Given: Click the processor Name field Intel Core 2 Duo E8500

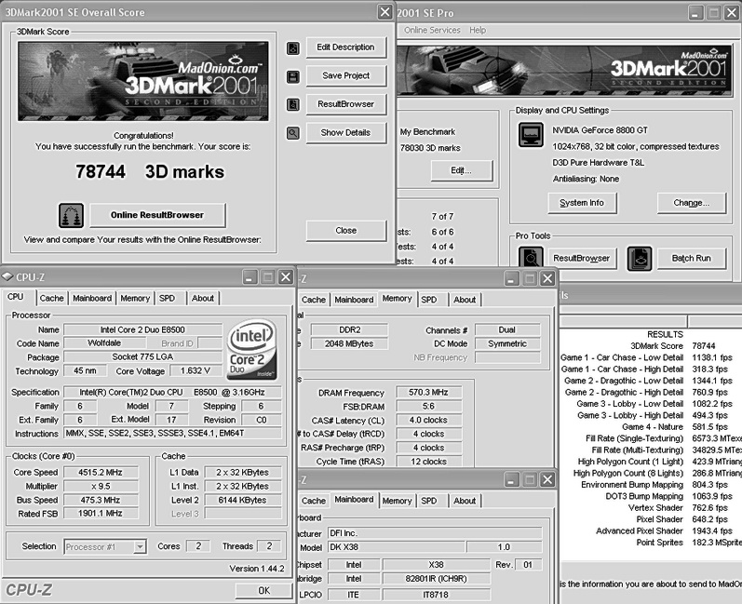Looking at the screenshot, I should coord(143,329).
